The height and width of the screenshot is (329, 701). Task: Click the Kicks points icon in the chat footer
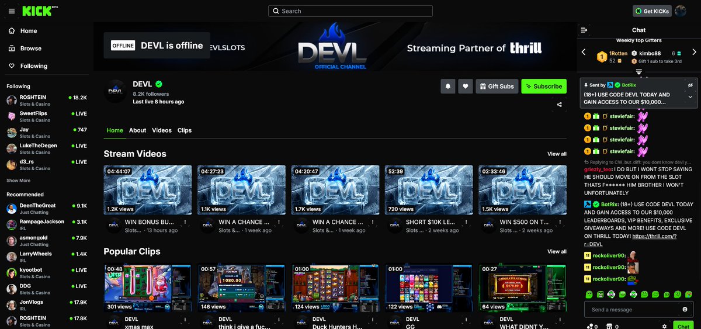590,326
